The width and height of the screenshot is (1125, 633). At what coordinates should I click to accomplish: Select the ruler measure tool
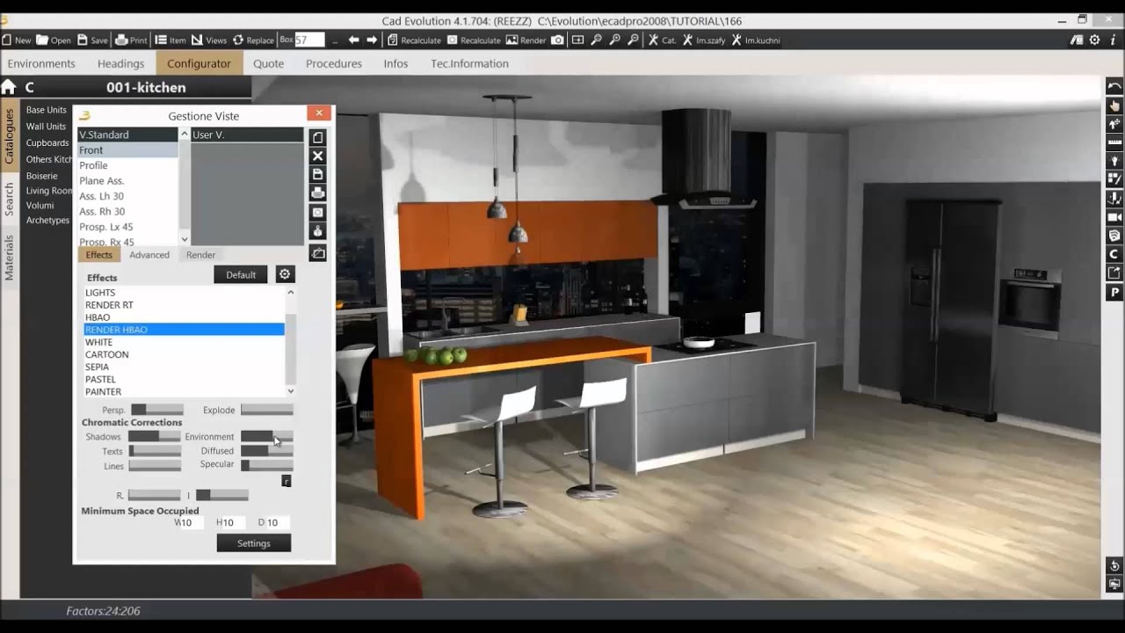(x=1114, y=142)
